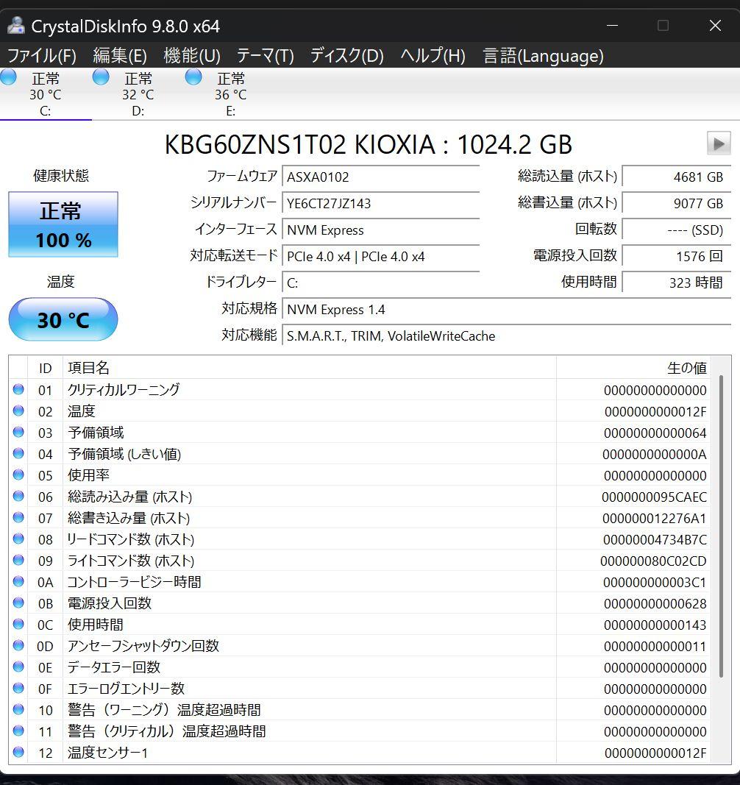740x785 pixels.
Task: Click status icon for 総書き込み量 (ホスト) row
Action: pyautogui.click(x=18, y=518)
